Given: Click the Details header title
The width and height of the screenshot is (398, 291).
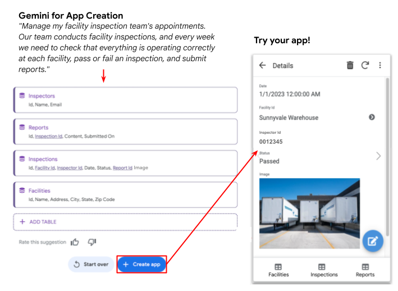Looking at the screenshot, I should pyautogui.click(x=283, y=66).
